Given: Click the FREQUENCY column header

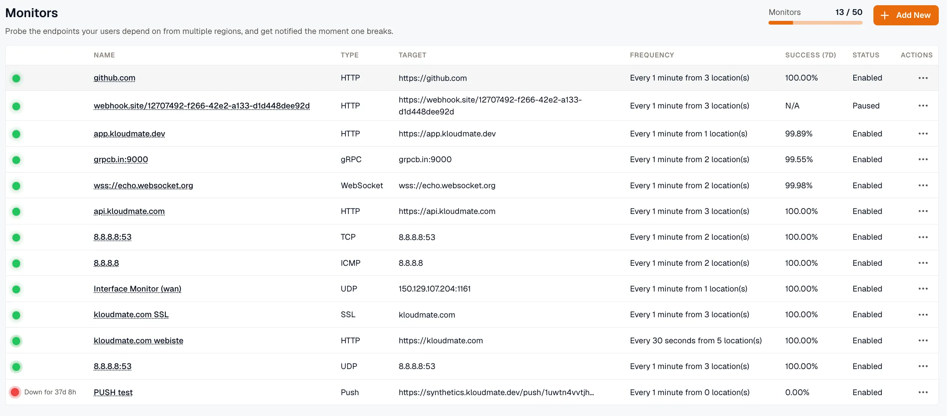Looking at the screenshot, I should pos(652,55).
